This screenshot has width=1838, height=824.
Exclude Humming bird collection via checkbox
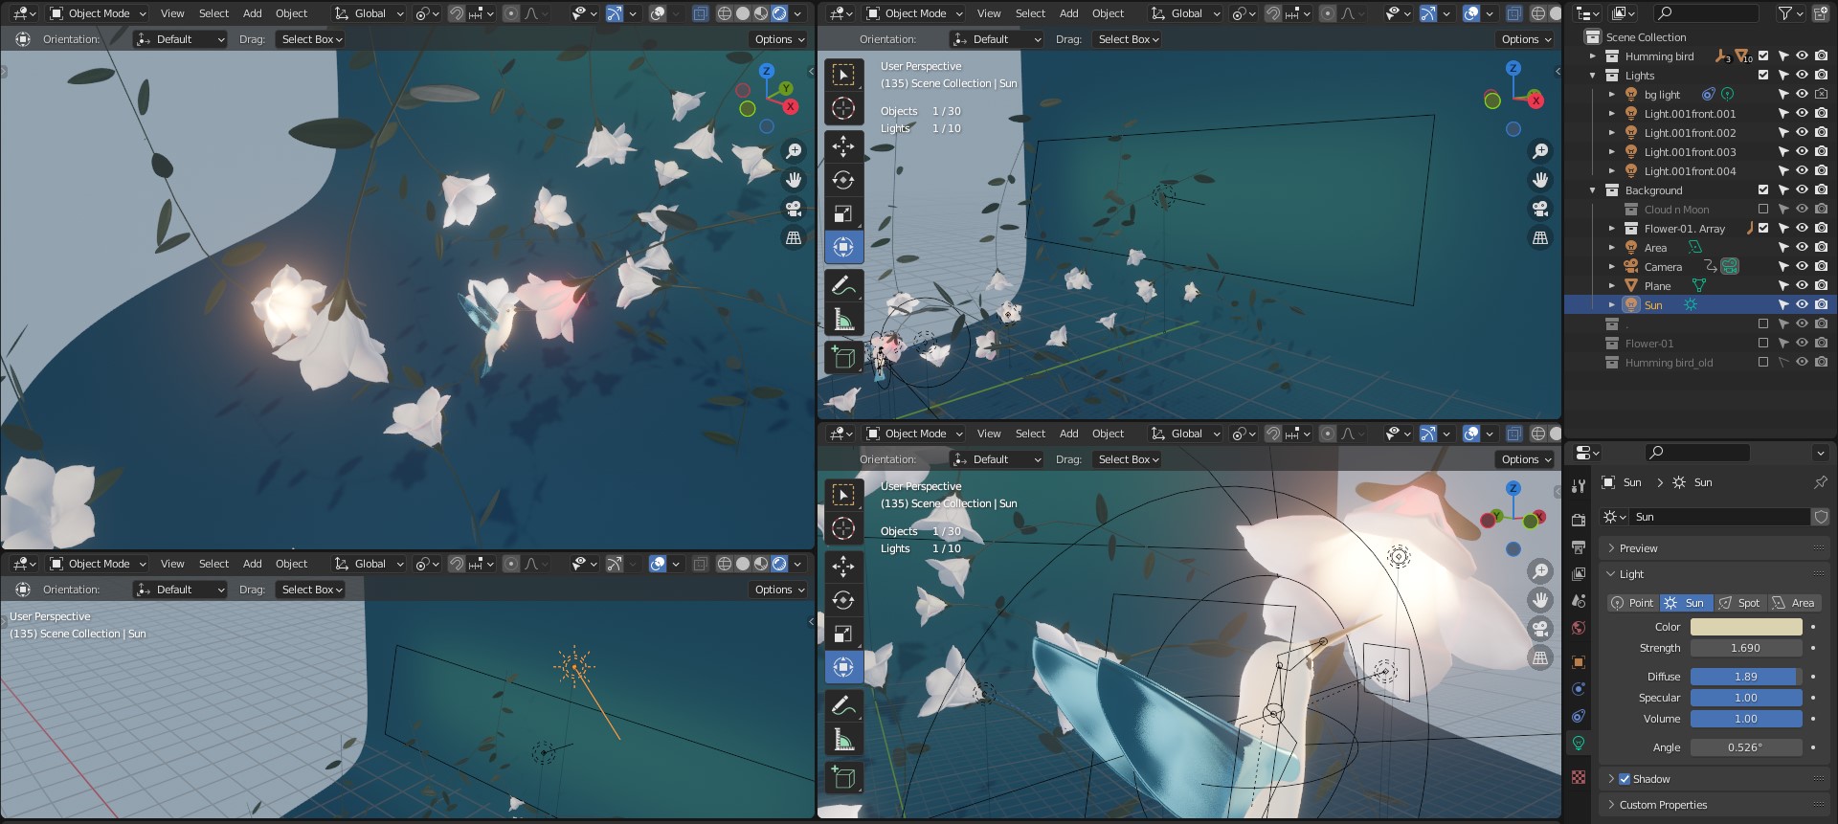(1763, 56)
